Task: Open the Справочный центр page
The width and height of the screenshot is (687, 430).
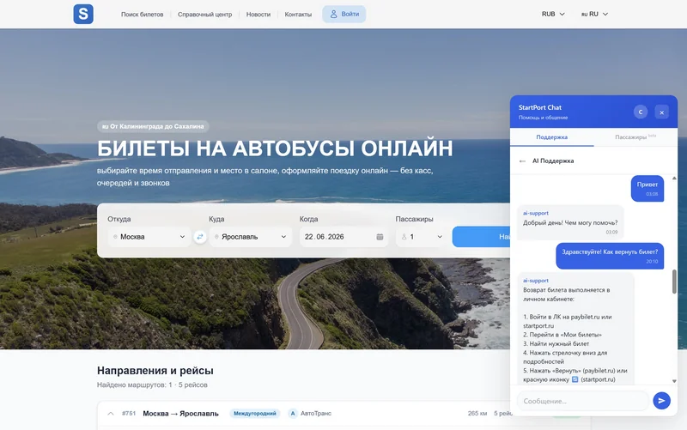Action: click(204, 15)
